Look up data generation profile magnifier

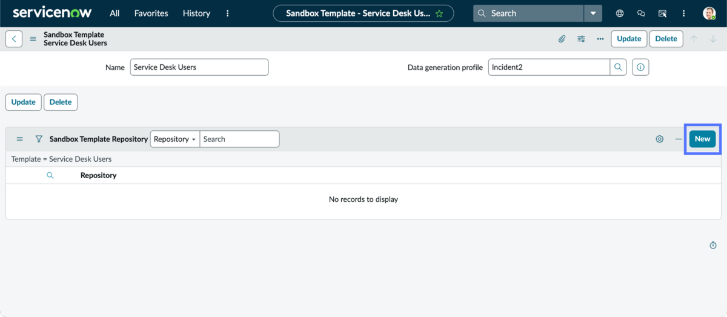(x=619, y=67)
